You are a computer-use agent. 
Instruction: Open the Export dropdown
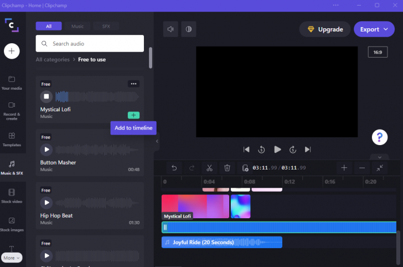coord(374,29)
